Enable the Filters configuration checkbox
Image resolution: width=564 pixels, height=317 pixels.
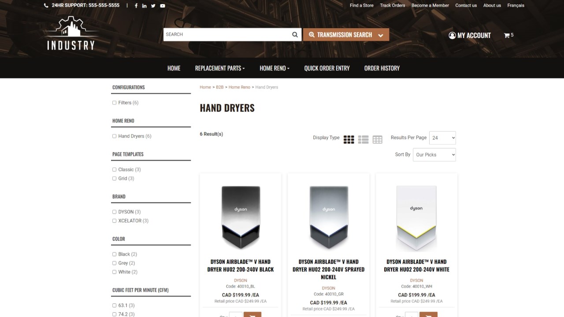coord(114,103)
